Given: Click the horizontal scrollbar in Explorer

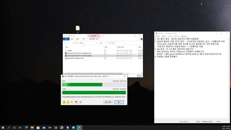Looking at the screenshot, I should 93,74.
